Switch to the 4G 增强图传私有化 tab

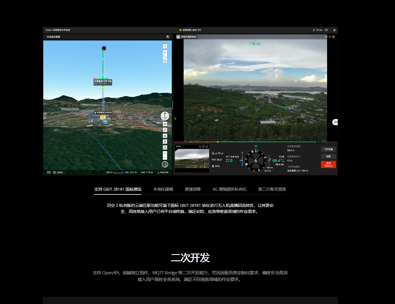coord(229,189)
